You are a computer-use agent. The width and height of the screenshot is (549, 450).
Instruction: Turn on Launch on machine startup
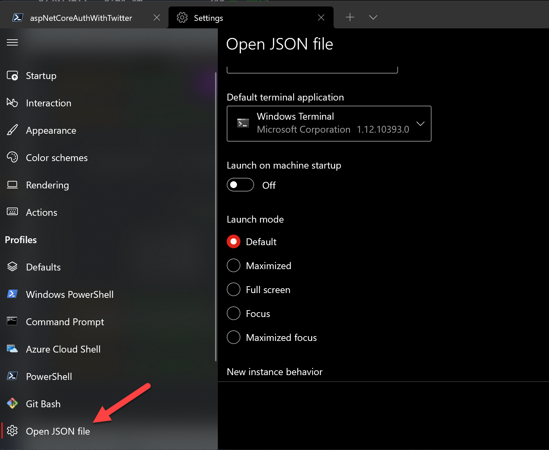tap(240, 185)
